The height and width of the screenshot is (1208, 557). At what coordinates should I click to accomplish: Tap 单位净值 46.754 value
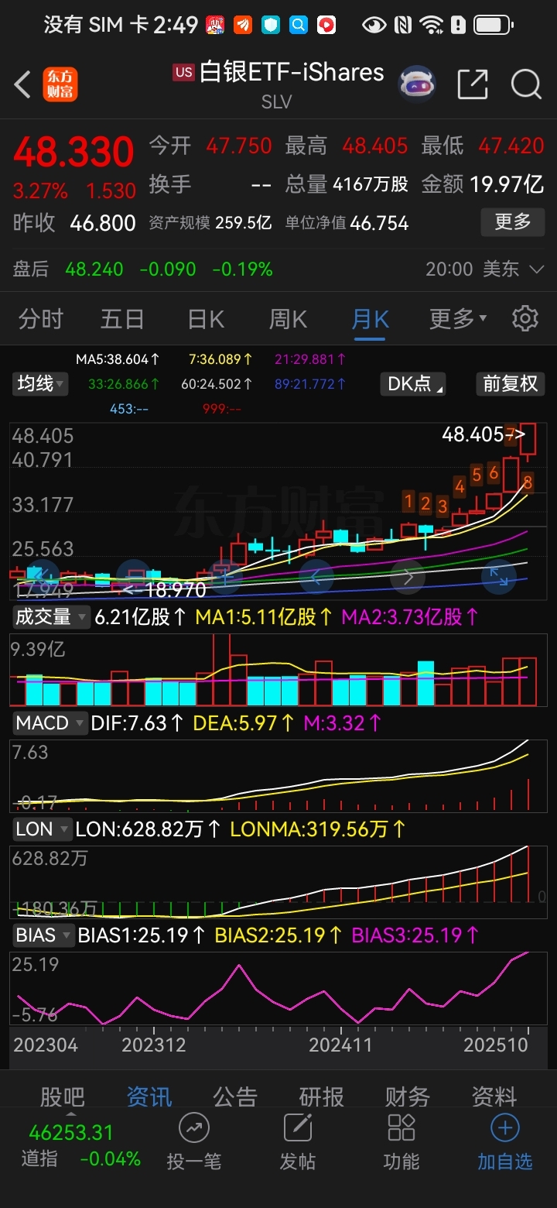tap(379, 223)
